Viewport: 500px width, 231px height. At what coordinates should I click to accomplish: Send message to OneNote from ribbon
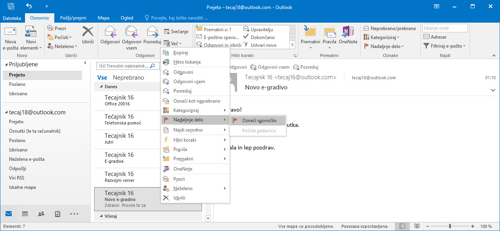pos(348,36)
